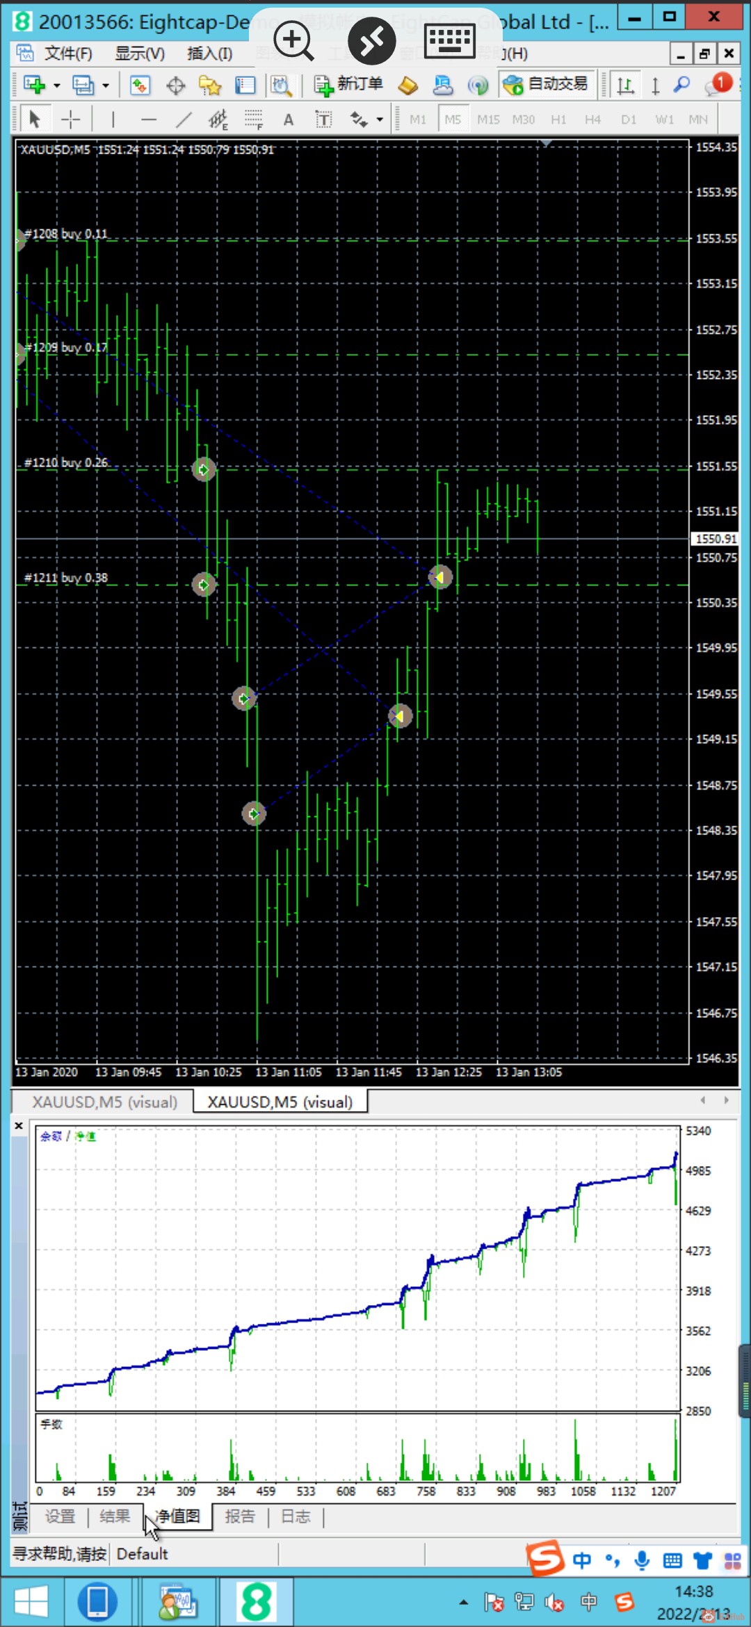Open the 插入(I) menu
The width and height of the screenshot is (751, 1627).
coord(210,54)
